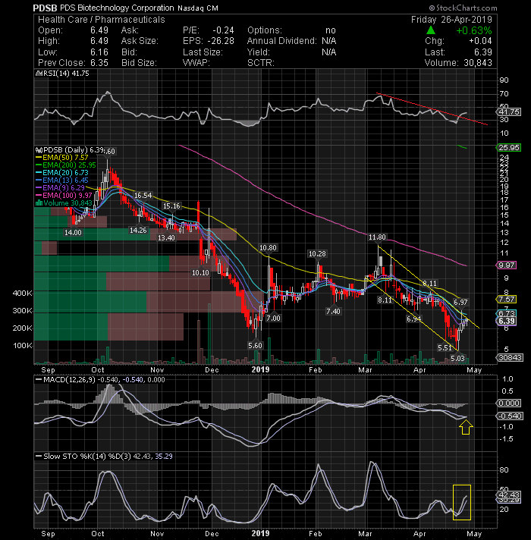Screen dimensions: 531x540
Task: Click the 6.94 price annotation label
Action: click(413, 319)
